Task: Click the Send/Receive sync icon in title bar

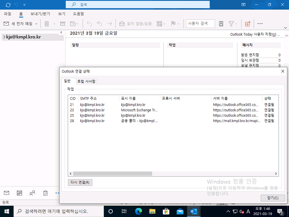Action: pyautogui.click(x=8, y=5)
